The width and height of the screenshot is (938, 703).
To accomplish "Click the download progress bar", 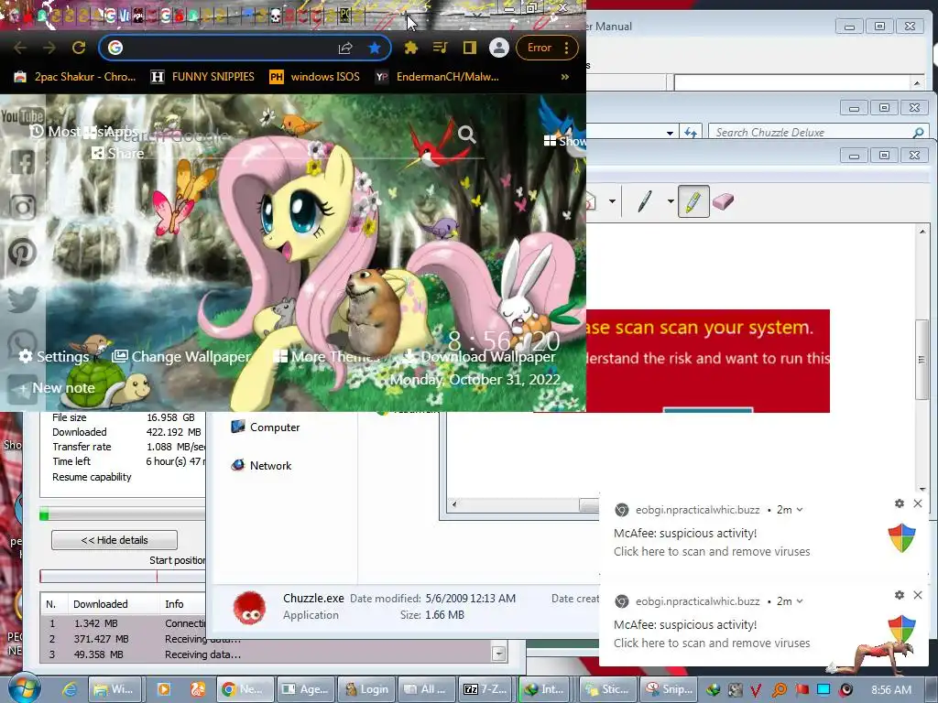I will pos(123,514).
